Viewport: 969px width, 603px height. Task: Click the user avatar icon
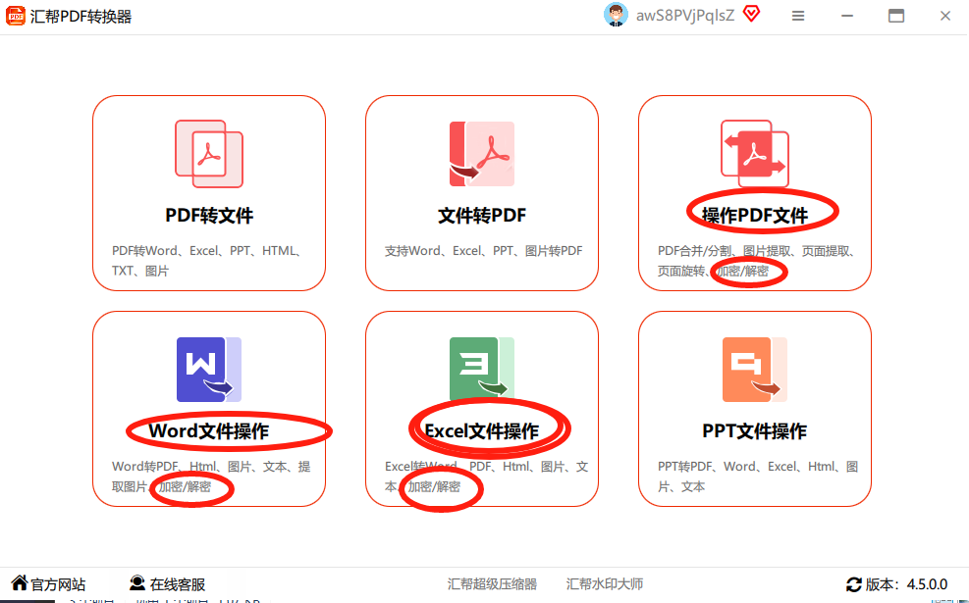pyautogui.click(x=616, y=15)
